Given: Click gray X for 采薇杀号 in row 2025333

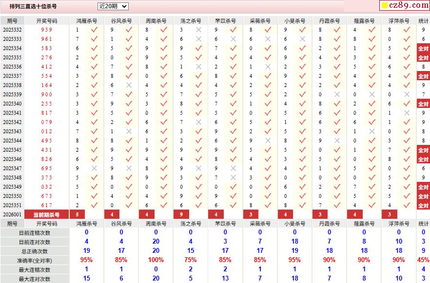Looking at the screenshot, I should pos(268,39).
